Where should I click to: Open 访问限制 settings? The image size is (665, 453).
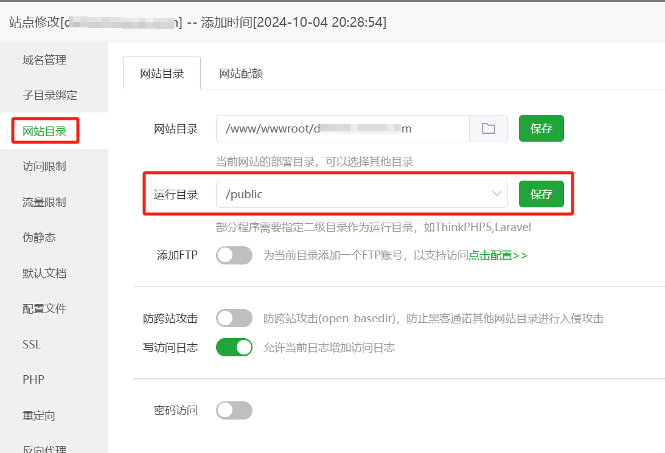tap(44, 167)
